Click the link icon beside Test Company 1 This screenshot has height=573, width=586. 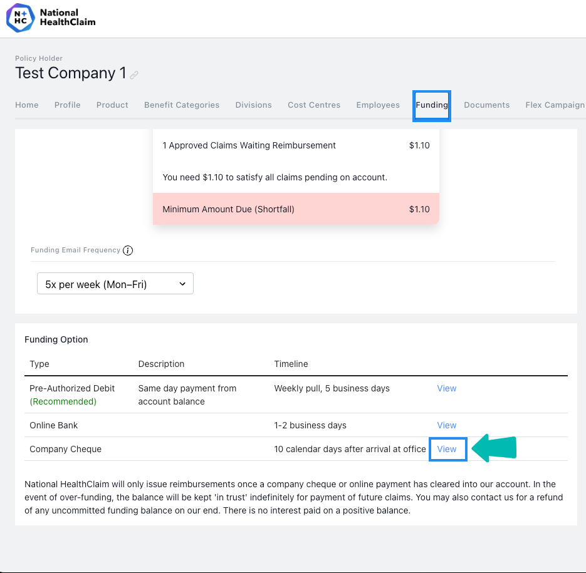pyautogui.click(x=134, y=75)
